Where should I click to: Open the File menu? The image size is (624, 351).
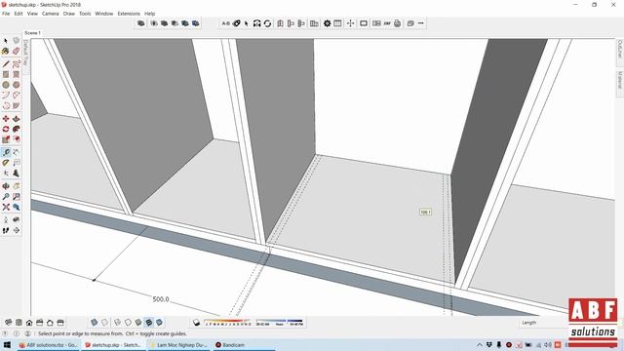click(6, 14)
